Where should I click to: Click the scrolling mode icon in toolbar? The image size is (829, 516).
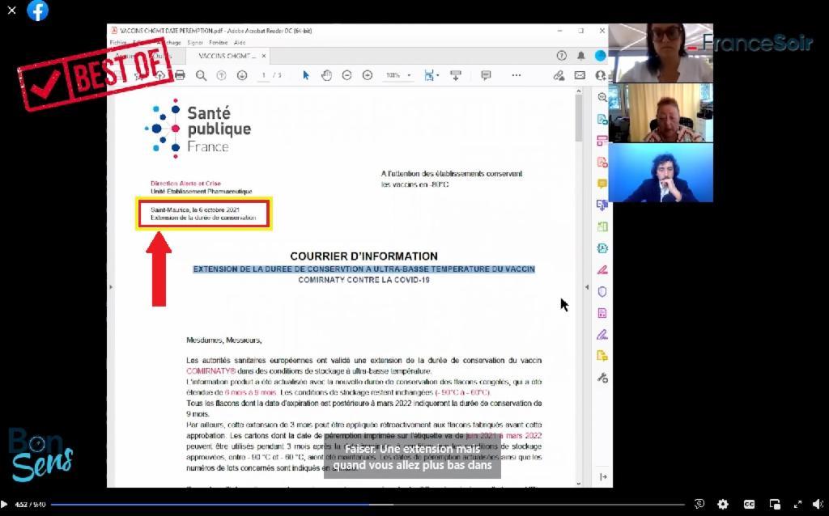pos(455,75)
